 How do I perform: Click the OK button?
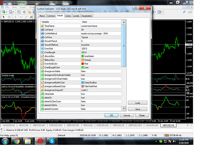[111, 115]
